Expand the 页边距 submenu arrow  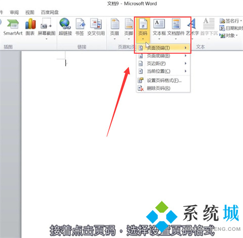click(185, 63)
